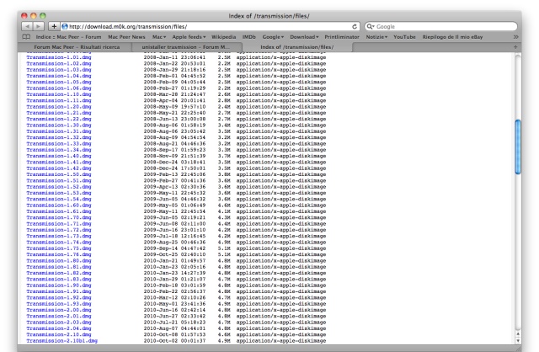Download Transmission-1.90.dmg
Image resolution: width=539 pixels, height=352 pixels.
(59, 285)
